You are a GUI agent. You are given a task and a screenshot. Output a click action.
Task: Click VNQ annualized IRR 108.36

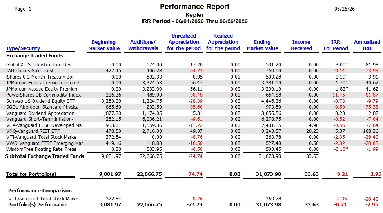(x=370, y=131)
